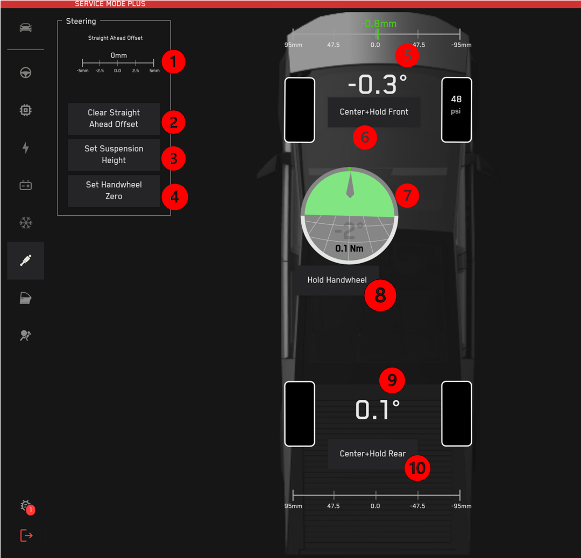Open the door closures sidebar icon
The width and height of the screenshot is (581, 558).
click(25, 298)
